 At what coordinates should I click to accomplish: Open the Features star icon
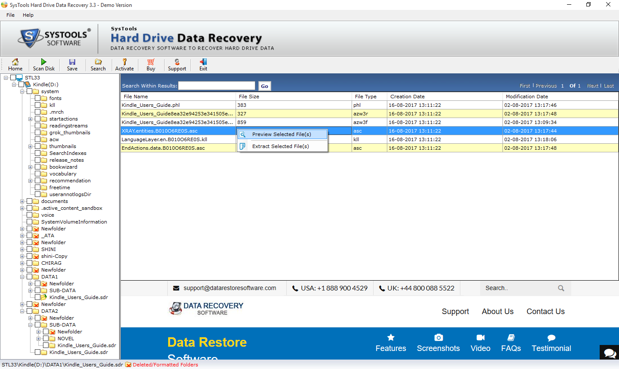pos(391,337)
